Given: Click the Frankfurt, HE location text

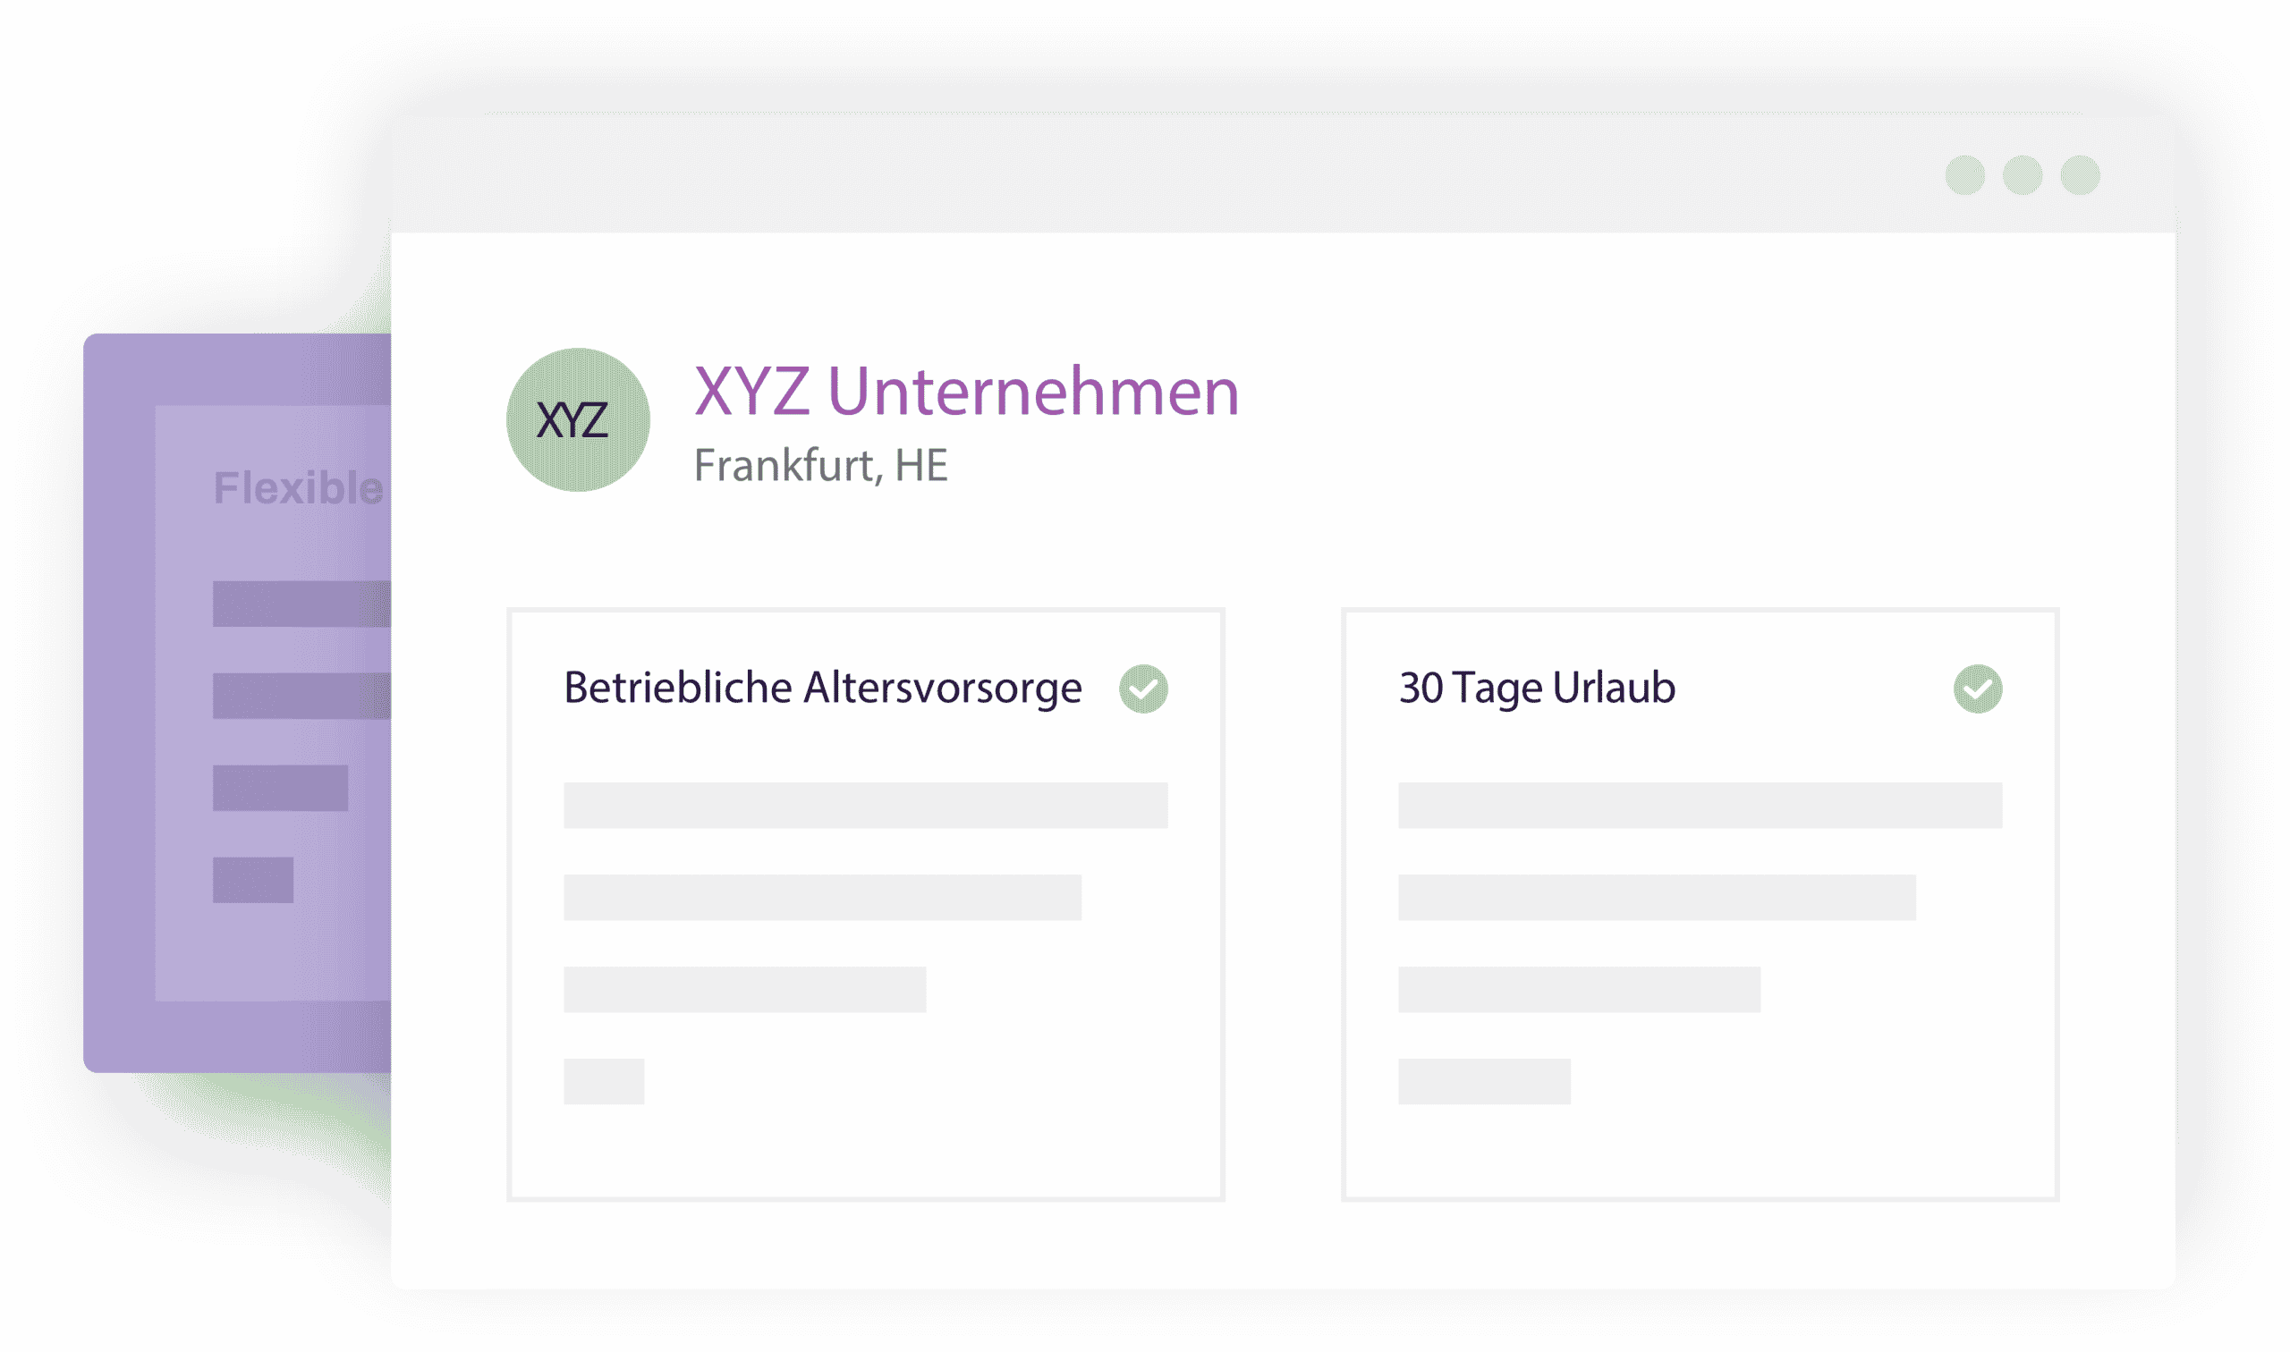Looking at the screenshot, I should [820, 466].
